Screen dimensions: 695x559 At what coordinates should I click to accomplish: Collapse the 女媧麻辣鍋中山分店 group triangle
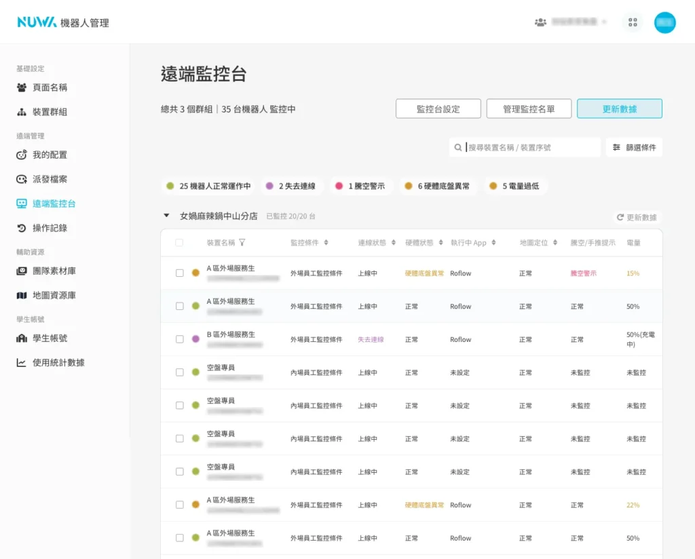(166, 216)
